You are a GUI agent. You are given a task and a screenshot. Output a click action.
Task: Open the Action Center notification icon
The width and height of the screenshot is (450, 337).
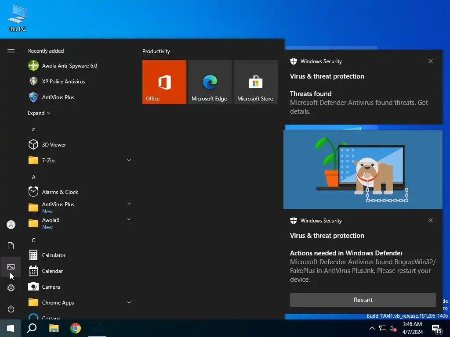tap(436, 329)
